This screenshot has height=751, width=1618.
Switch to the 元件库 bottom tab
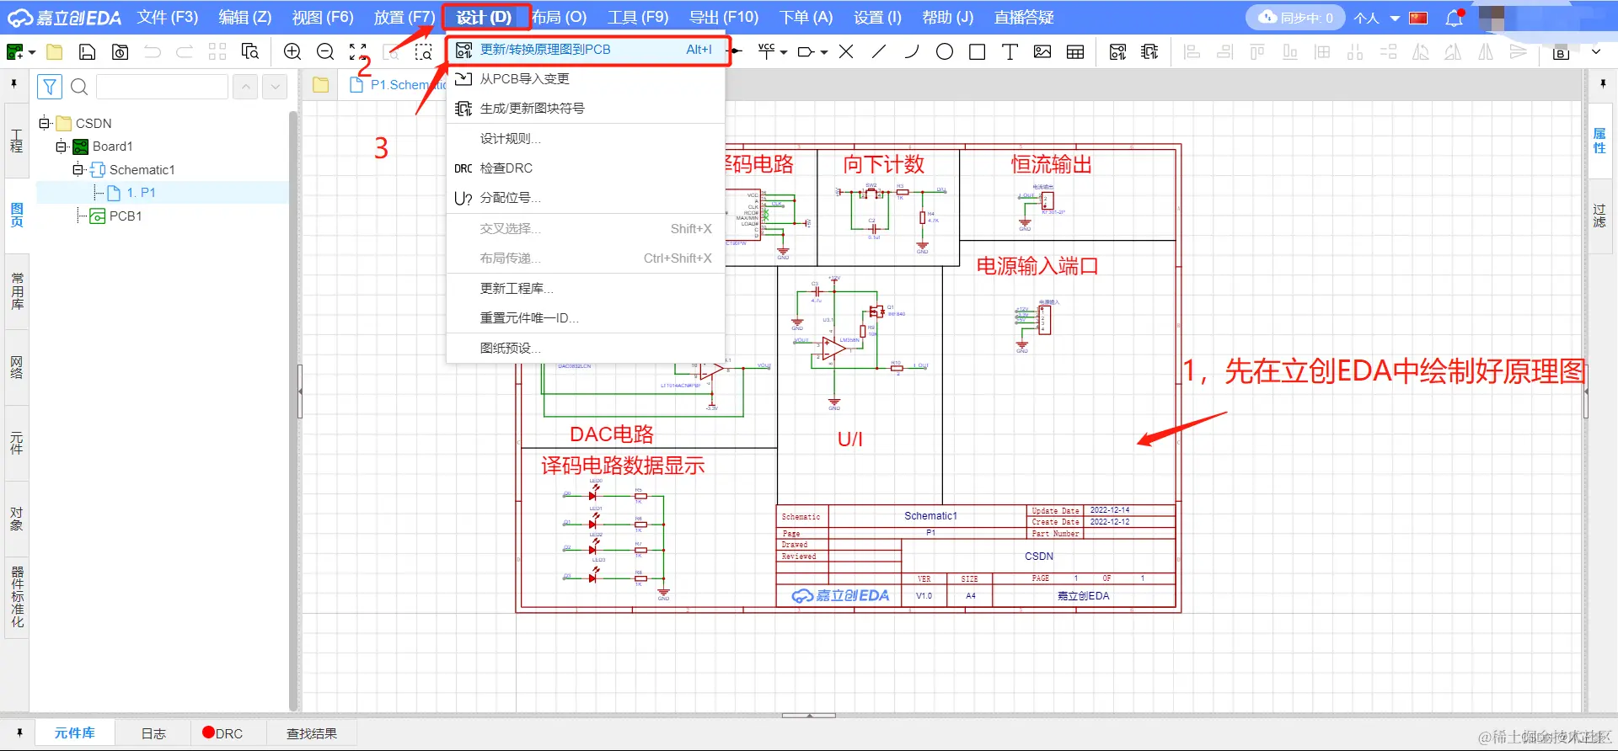point(75,733)
